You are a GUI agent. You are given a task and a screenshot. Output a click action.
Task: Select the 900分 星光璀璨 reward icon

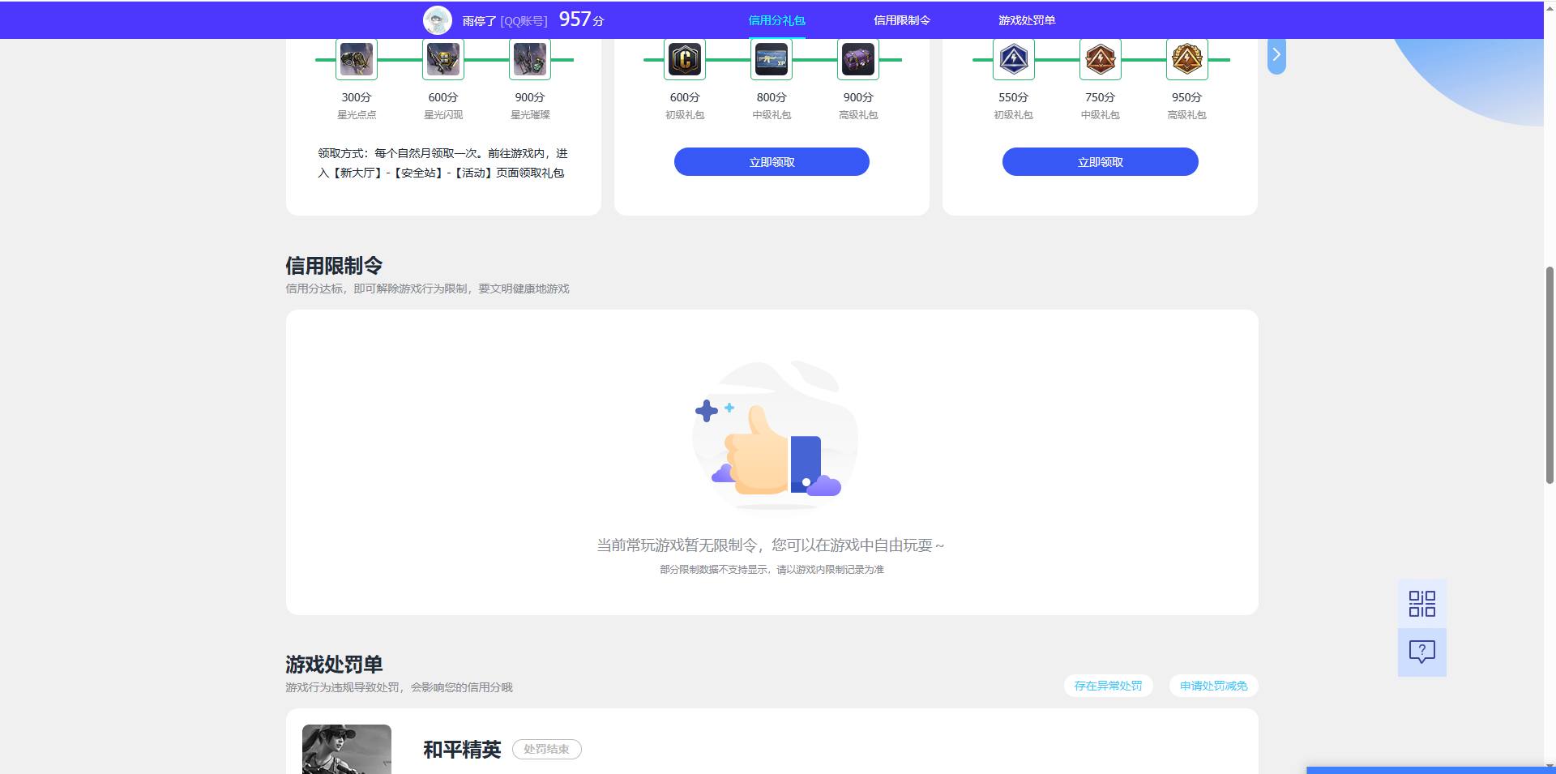click(x=530, y=59)
